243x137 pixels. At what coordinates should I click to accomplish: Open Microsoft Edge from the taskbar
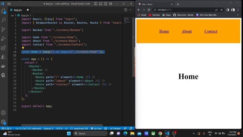coord(125,134)
